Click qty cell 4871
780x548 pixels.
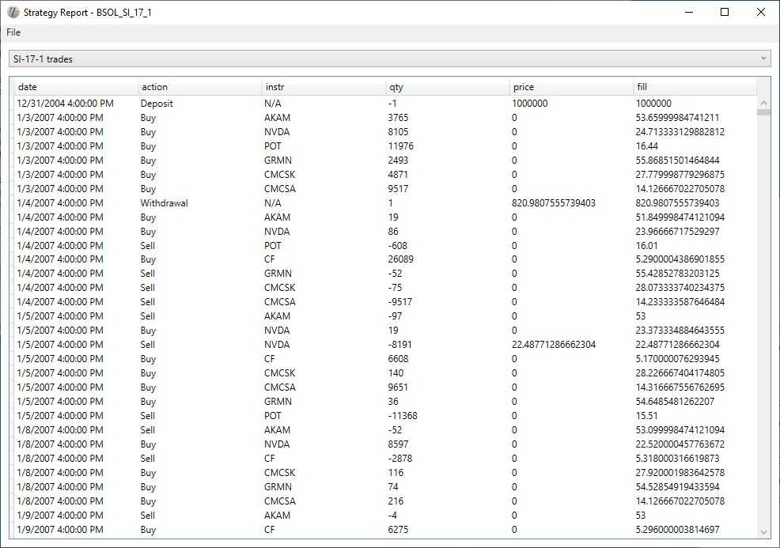pyautogui.click(x=398, y=175)
